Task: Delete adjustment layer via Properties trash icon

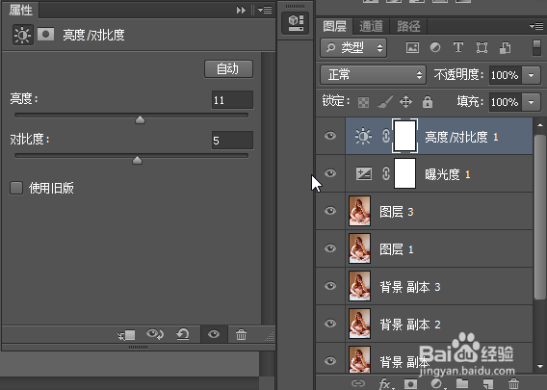Action: click(241, 334)
